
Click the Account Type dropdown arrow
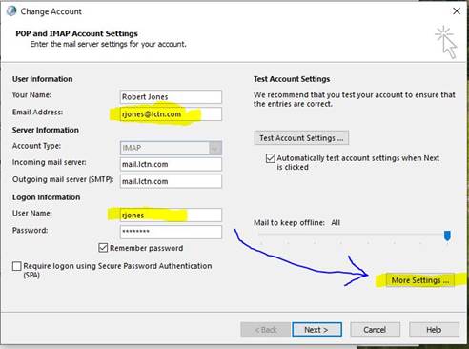click(215, 148)
